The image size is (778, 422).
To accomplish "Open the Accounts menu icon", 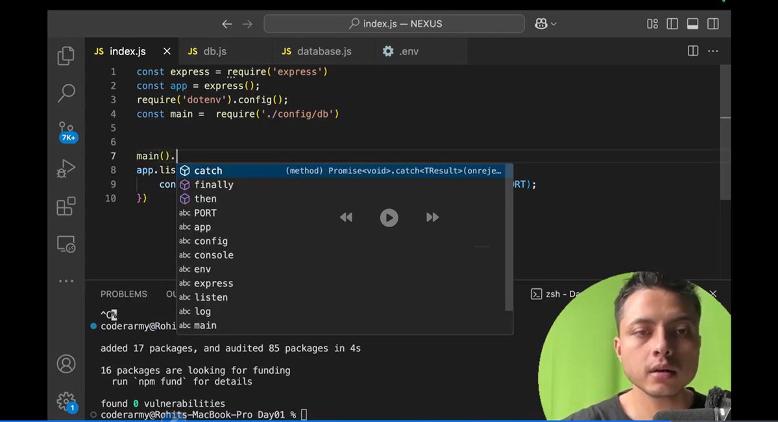I will [x=66, y=364].
